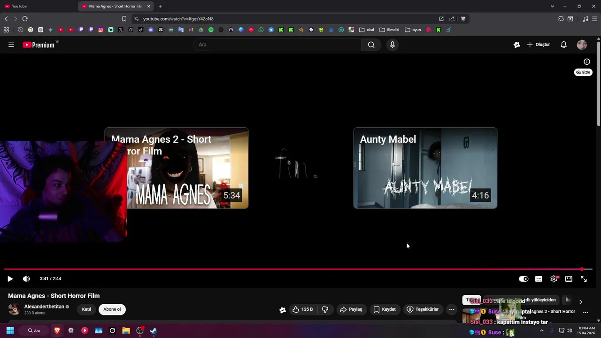Open File Explorer from taskbar

click(126, 330)
